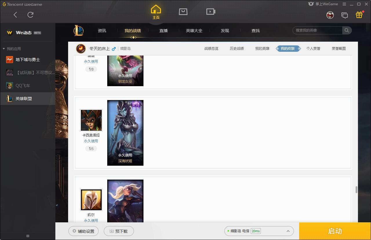
Task: Expand the 暗影岛 电信 server dropdown
Action: click(259, 231)
